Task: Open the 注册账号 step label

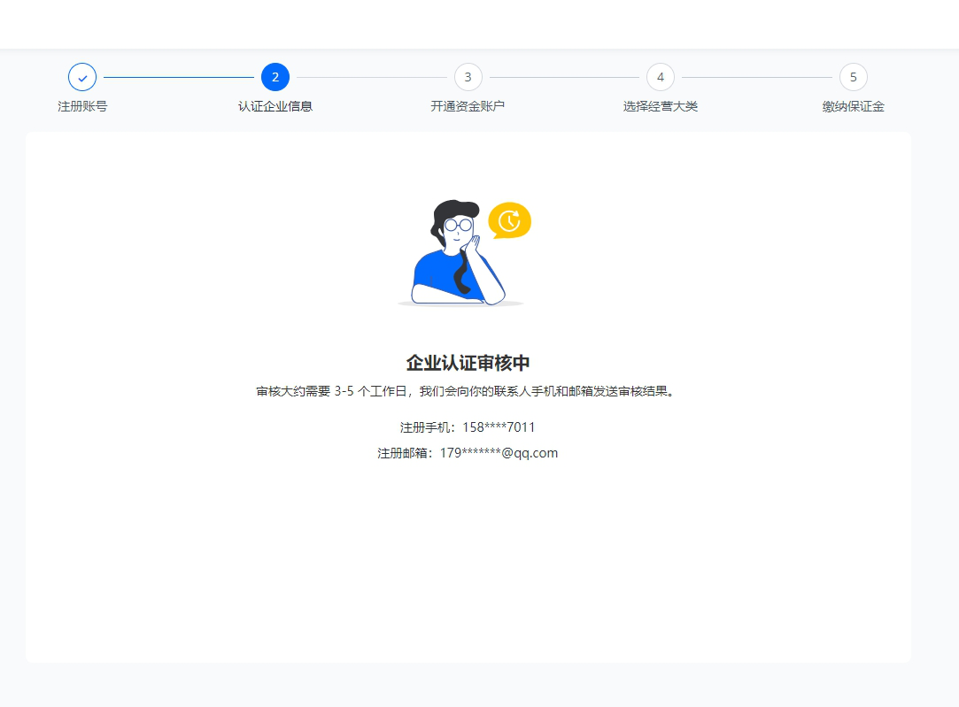Action: pos(82,106)
